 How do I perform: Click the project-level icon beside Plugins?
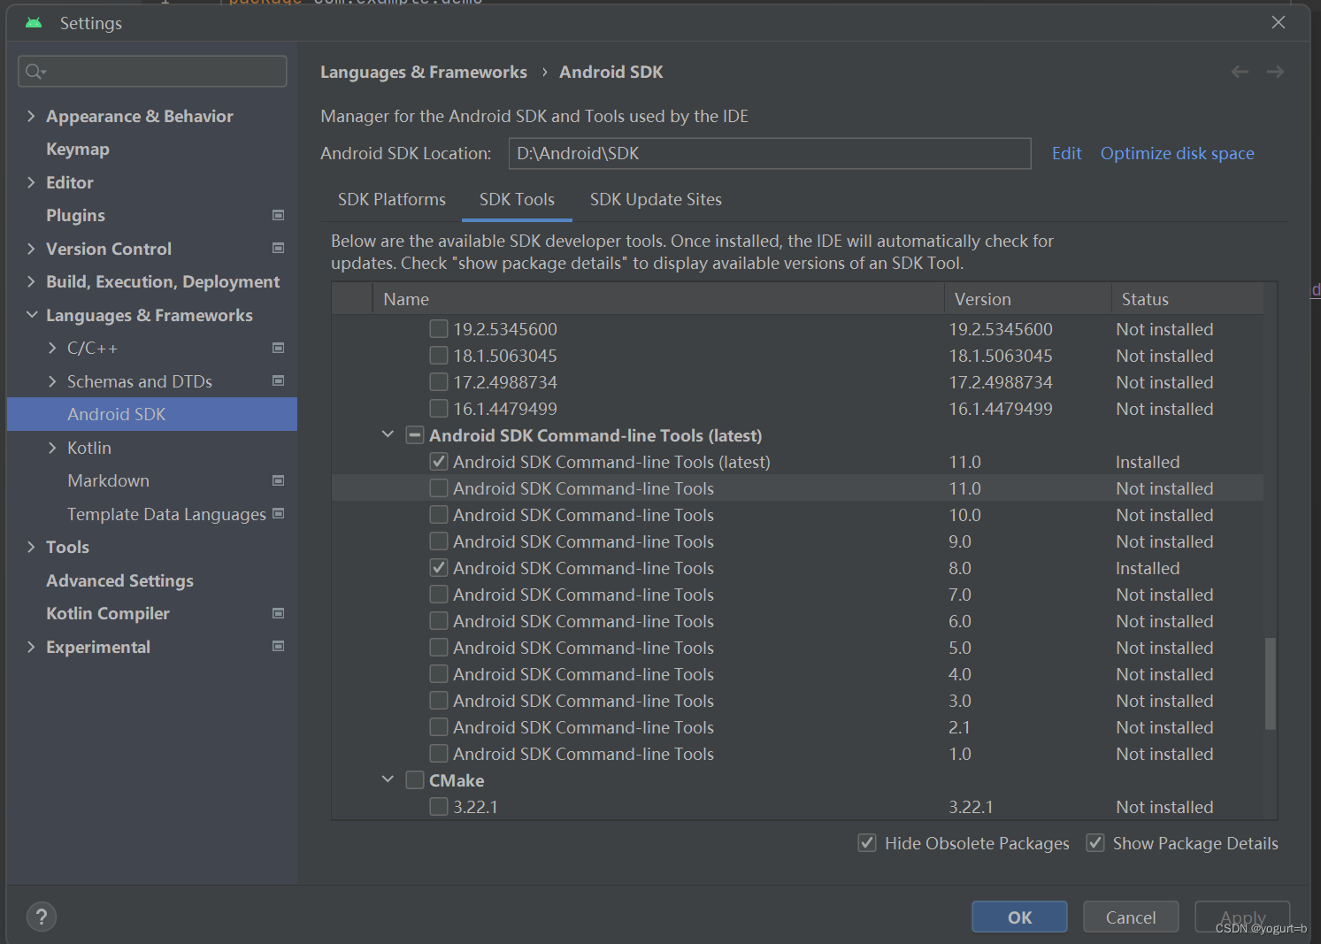pyautogui.click(x=278, y=215)
